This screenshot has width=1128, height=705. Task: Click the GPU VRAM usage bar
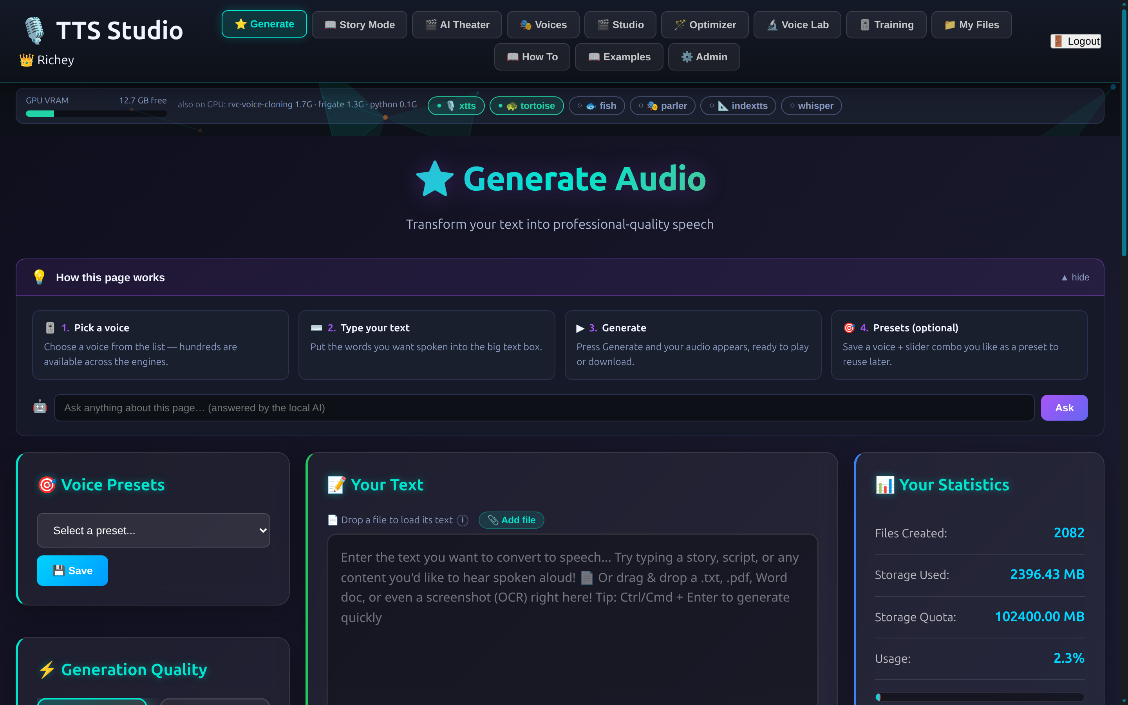96,114
